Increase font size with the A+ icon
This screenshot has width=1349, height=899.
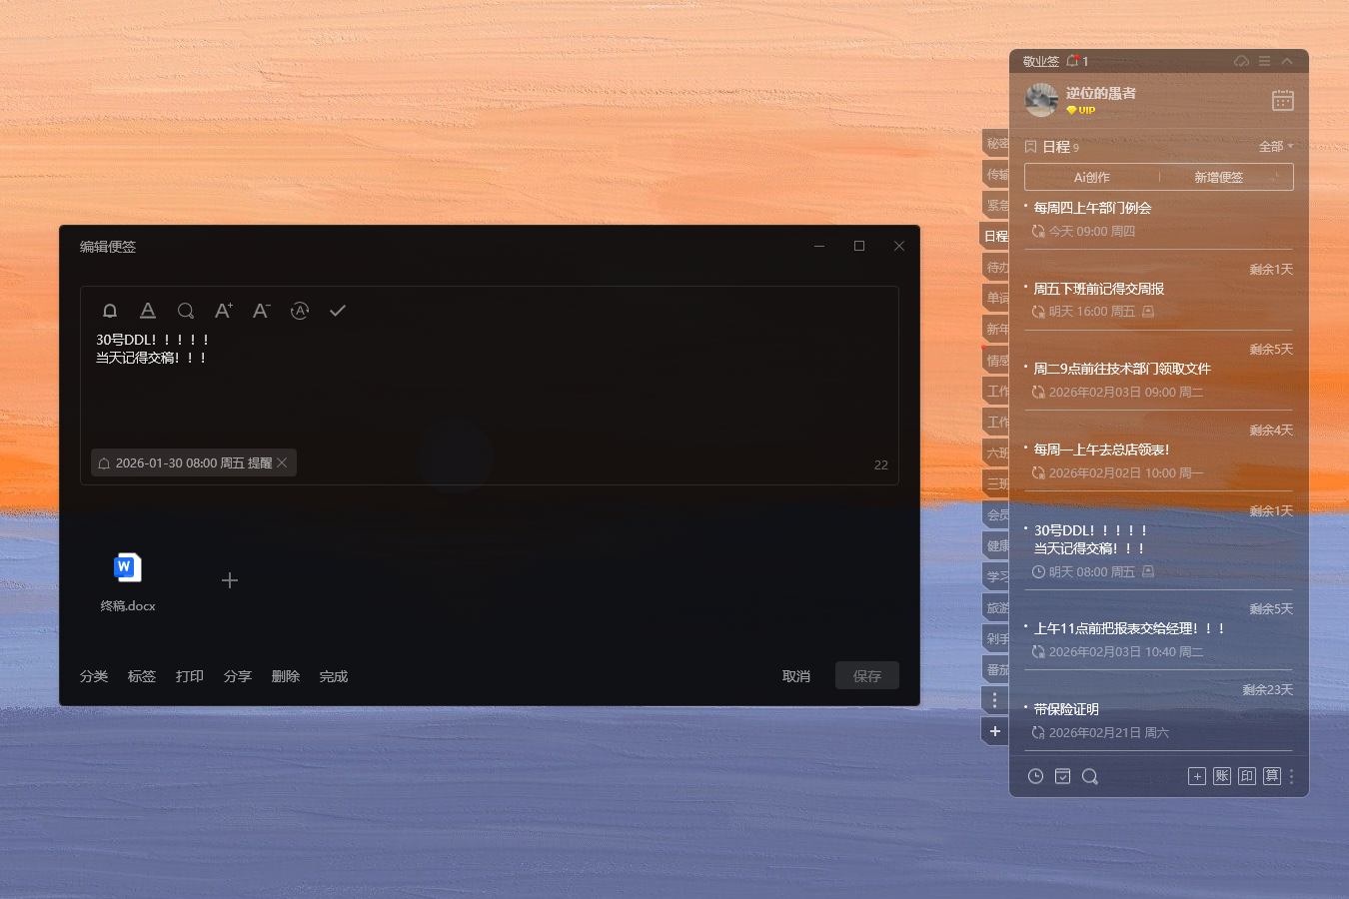[224, 311]
